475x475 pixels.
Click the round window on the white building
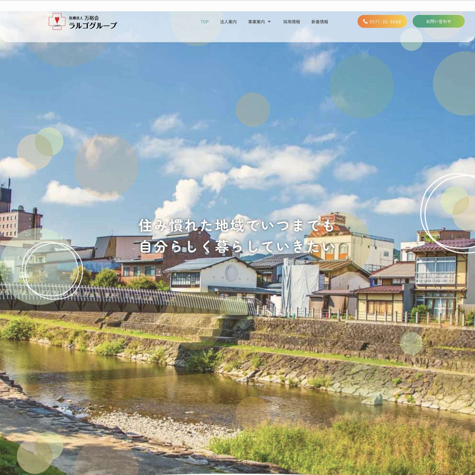[232, 273]
